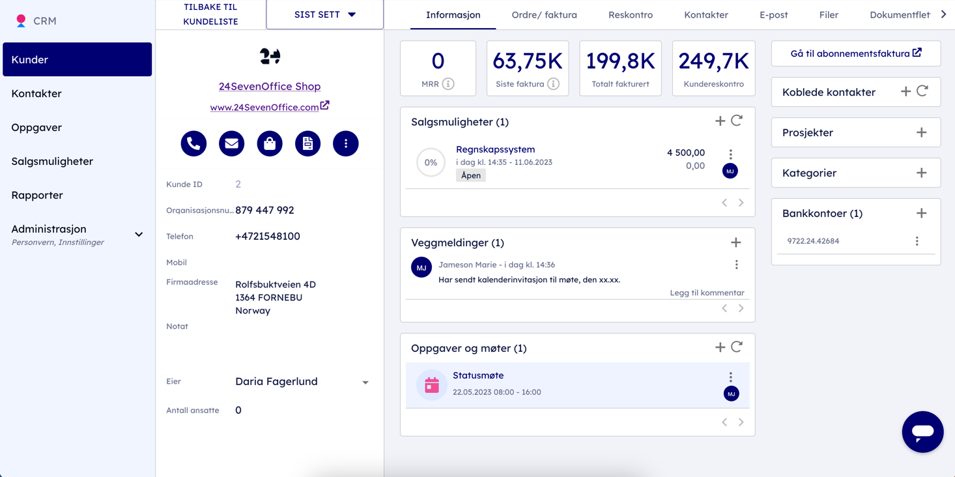Open the Eier dropdown for Daria Fagerlund
The width and height of the screenshot is (955, 477).
tap(365, 383)
